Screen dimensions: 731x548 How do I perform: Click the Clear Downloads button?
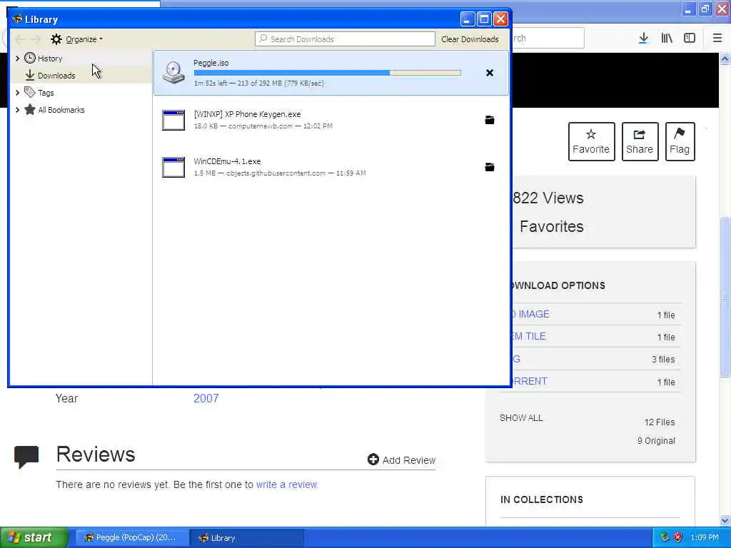click(470, 39)
